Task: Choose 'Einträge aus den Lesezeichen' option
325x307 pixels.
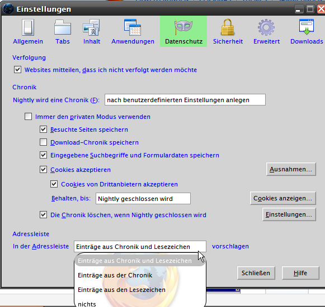Action: [140, 290]
